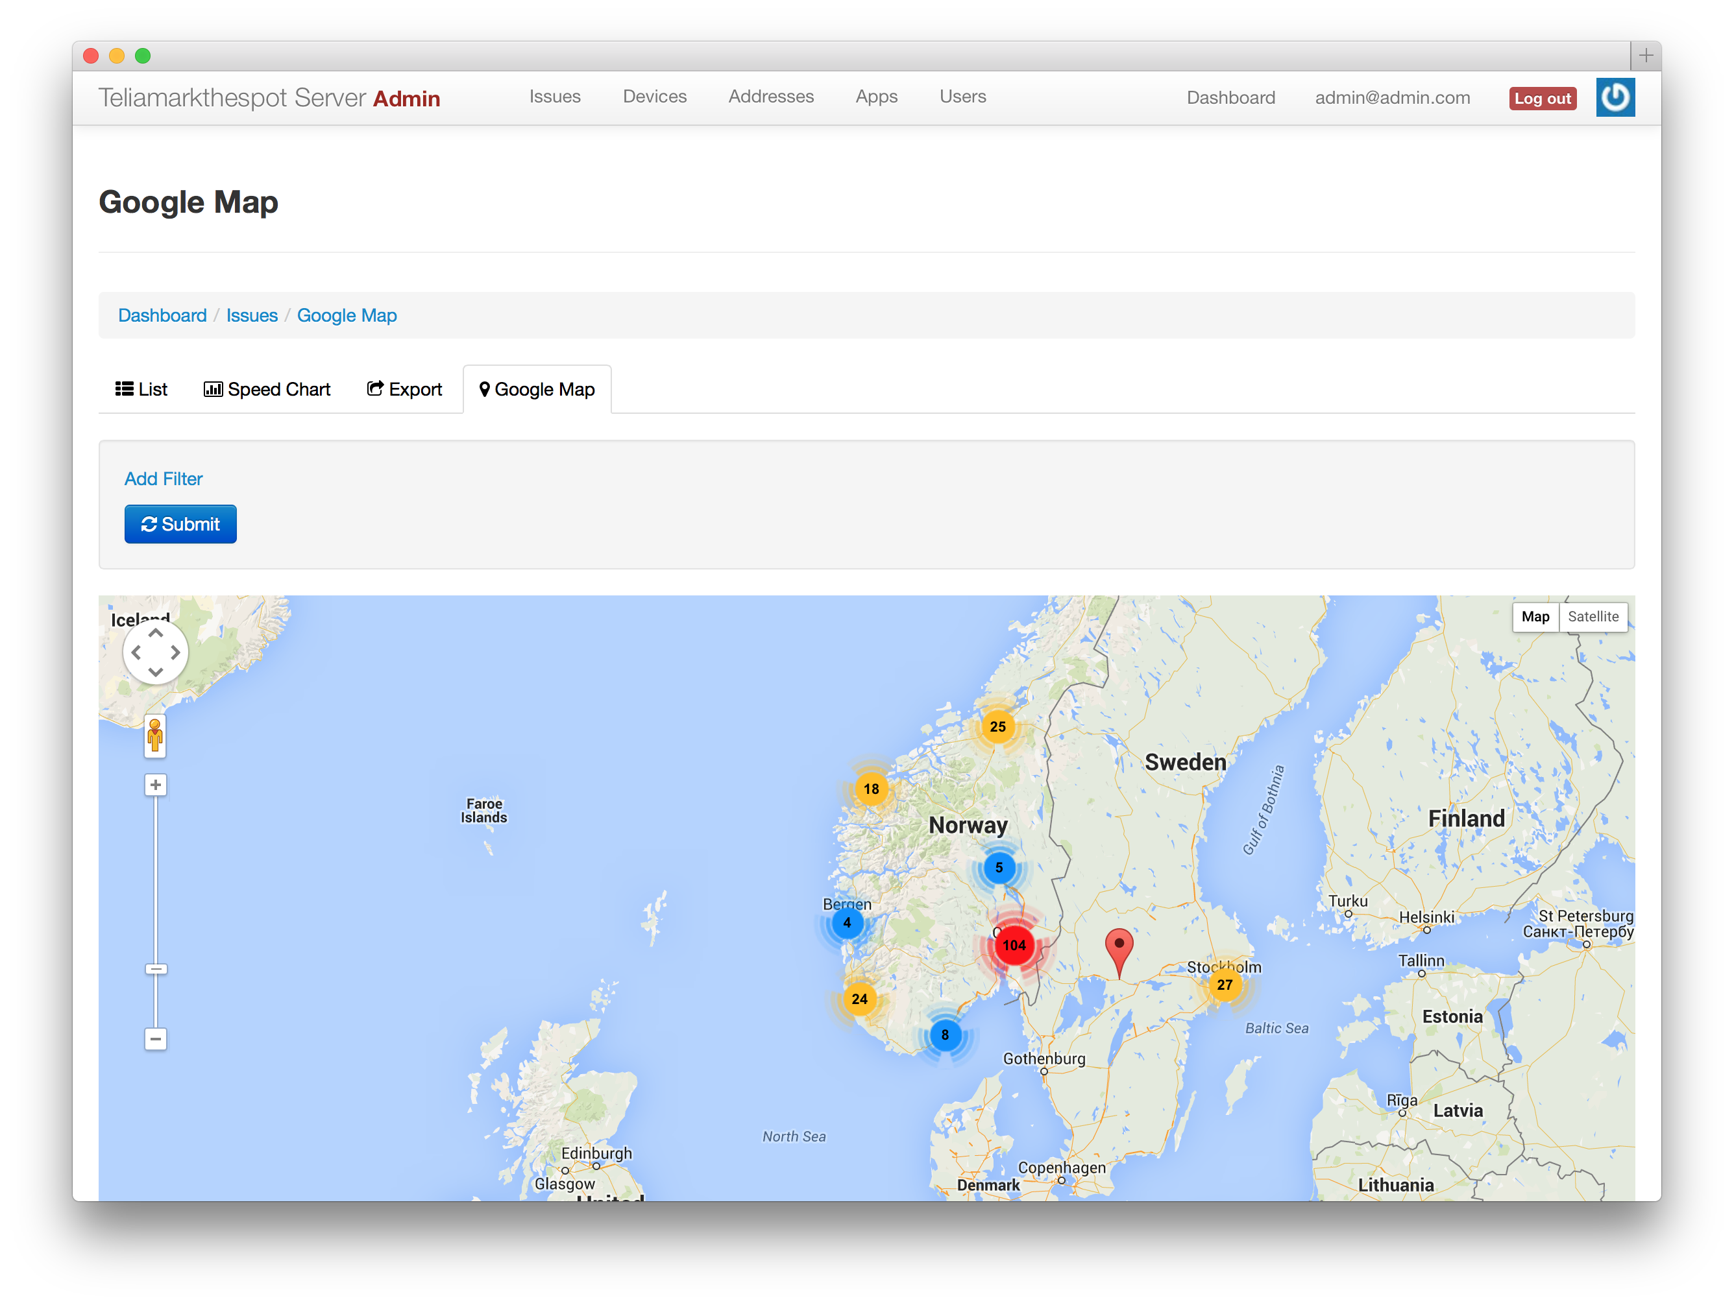This screenshot has height=1305, width=1734.
Task: Open the Export tab
Action: point(404,389)
